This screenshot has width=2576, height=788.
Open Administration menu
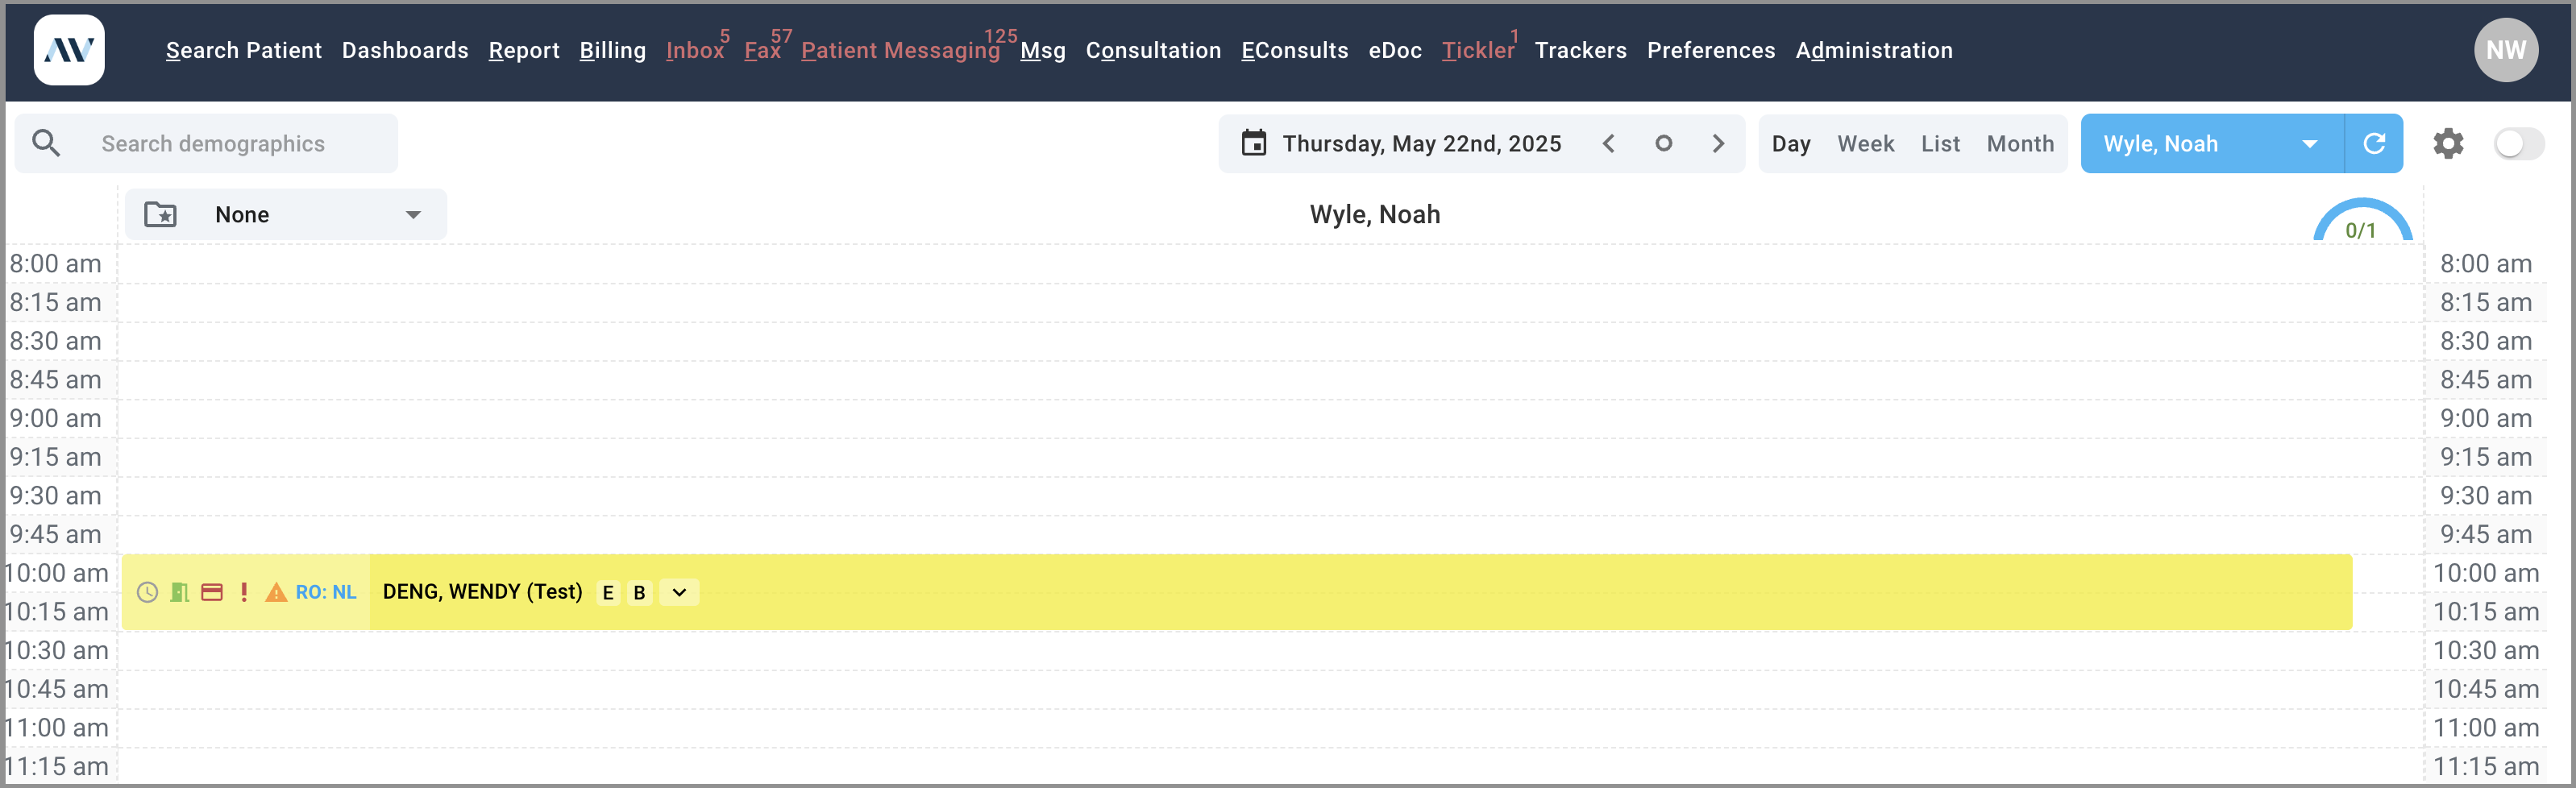[1874, 50]
